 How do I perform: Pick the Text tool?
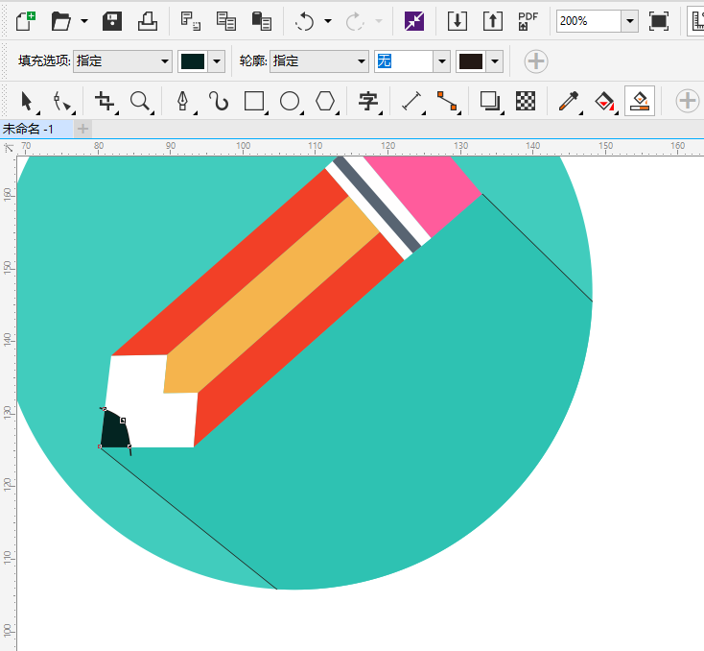point(367,101)
